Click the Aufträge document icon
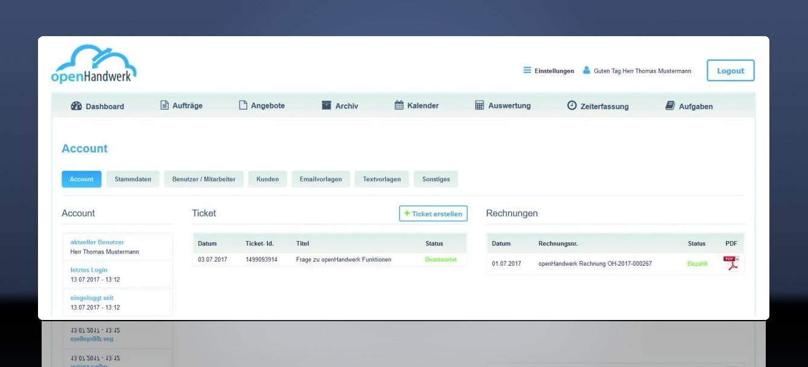This screenshot has width=808, height=367. (x=164, y=105)
